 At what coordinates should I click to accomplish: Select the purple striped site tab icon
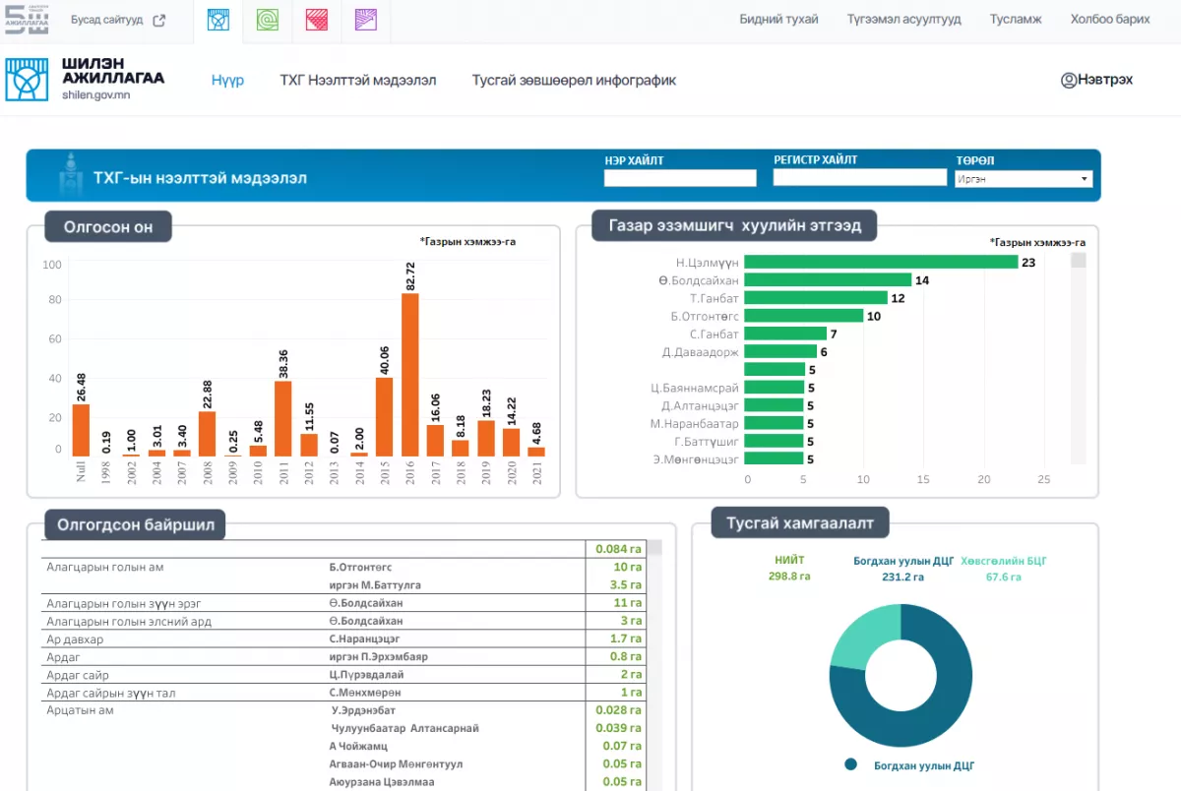366,20
